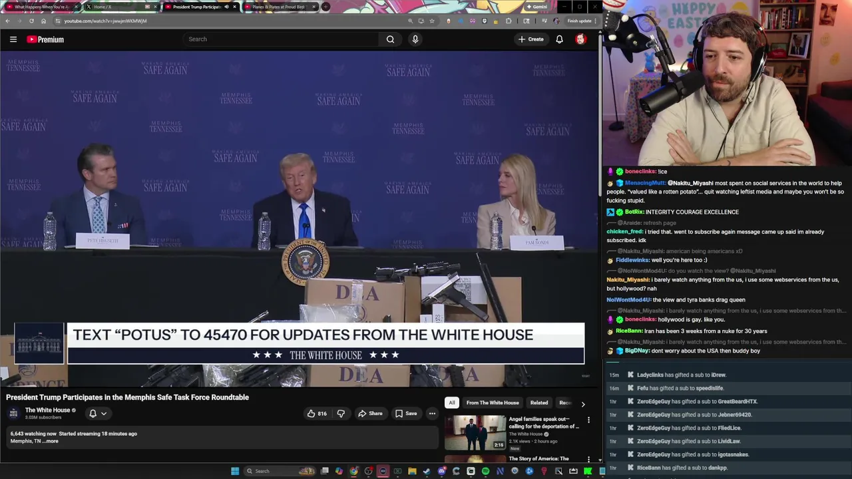This screenshot has width=852, height=479.
Task: Select the Related filter chip
Action: click(x=539, y=402)
